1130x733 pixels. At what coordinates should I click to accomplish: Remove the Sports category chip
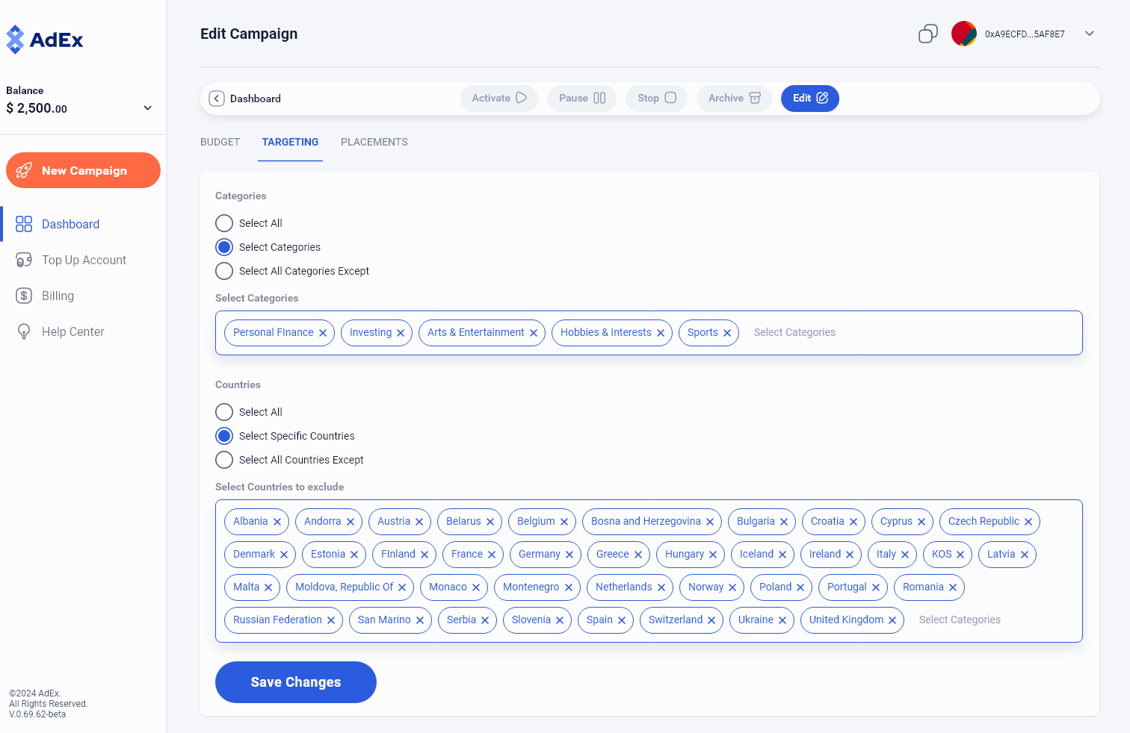(726, 333)
